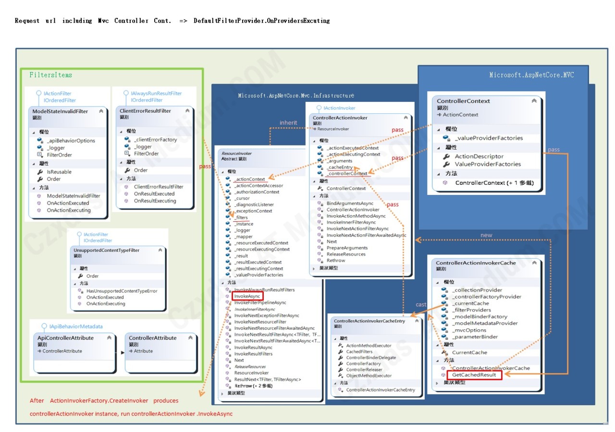Viewport: 615px width, 432px height.
Task: Click the wrench icon beside IsReusable property
Action: (40, 172)
